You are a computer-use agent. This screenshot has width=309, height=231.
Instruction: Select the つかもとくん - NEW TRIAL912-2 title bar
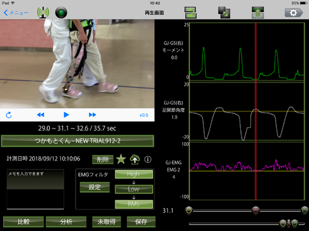78,141
